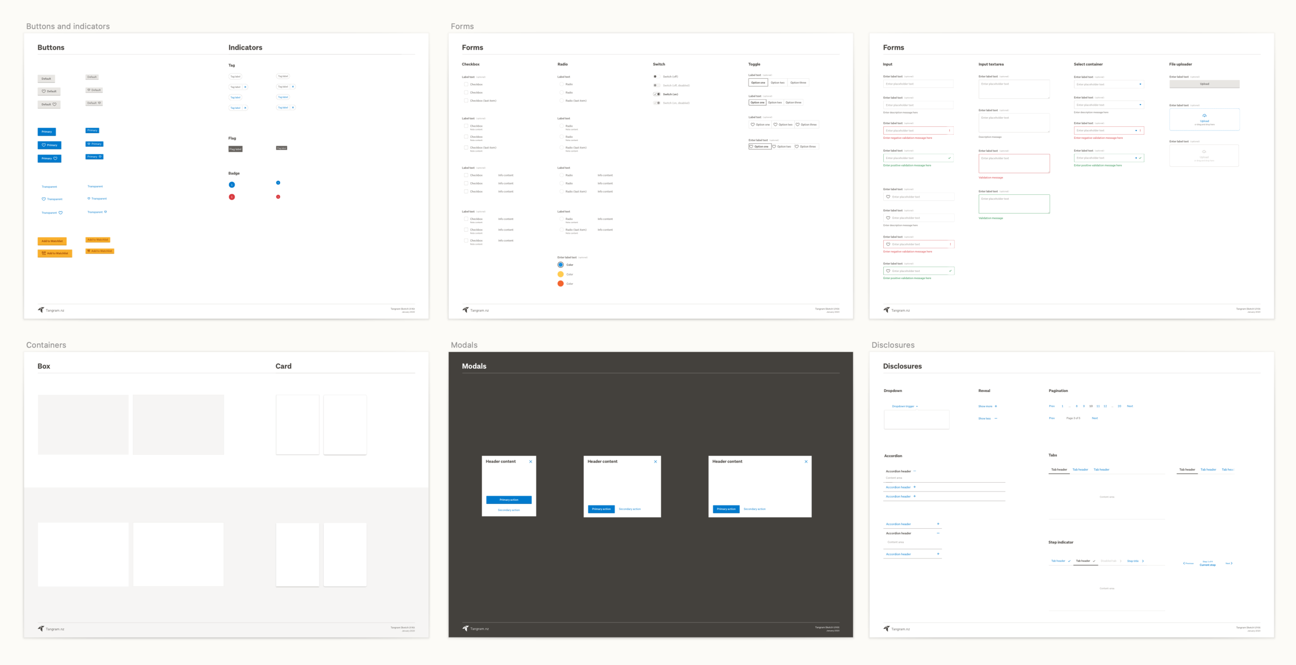Click into the red-bordered textarea
The width and height of the screenshot is (1296, 665).
[x=1013, y=164]
